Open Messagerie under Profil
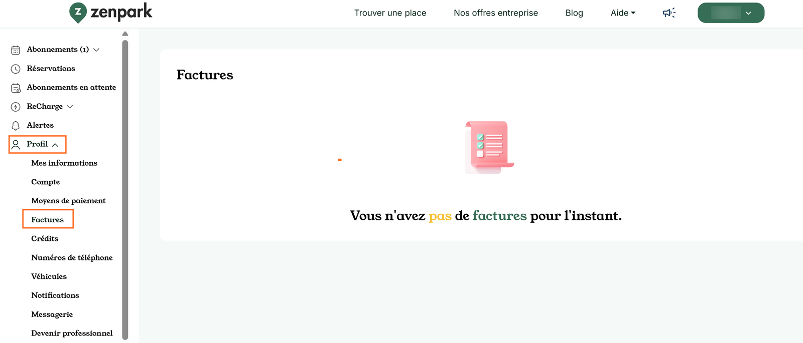Viewport: 803px width, 343px height. 52,314
